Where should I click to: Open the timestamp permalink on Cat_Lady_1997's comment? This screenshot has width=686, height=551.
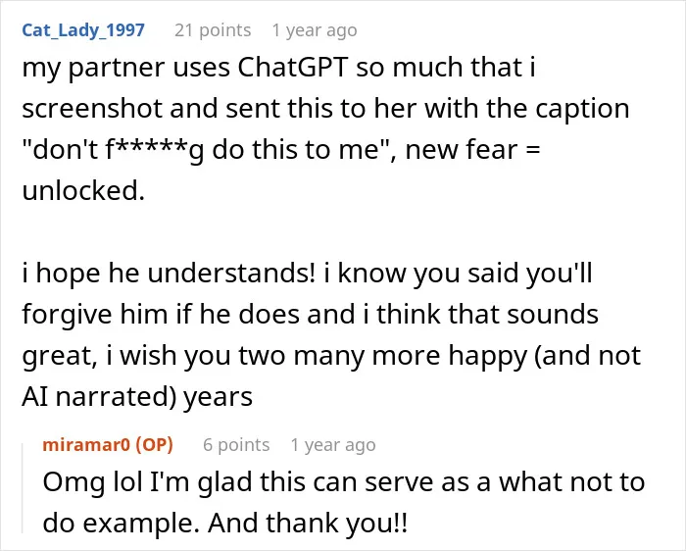[x=315, y=30]
